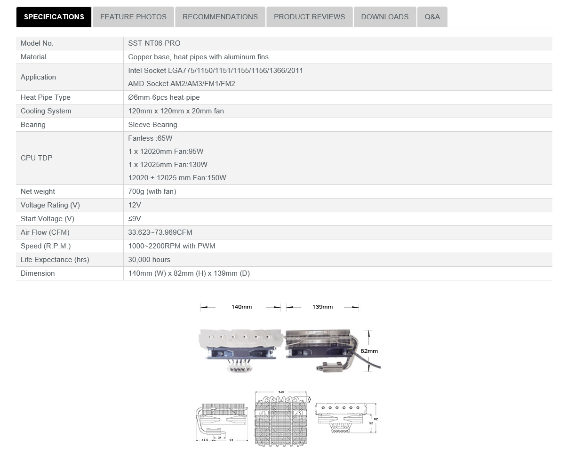
Task: Go to the Product Reviews tab
Action: [309, 17]
